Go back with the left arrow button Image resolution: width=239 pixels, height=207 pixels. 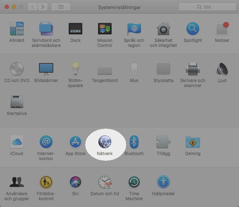coord(33,7)
